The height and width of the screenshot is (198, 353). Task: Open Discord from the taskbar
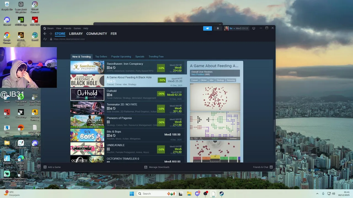[197, 194]
